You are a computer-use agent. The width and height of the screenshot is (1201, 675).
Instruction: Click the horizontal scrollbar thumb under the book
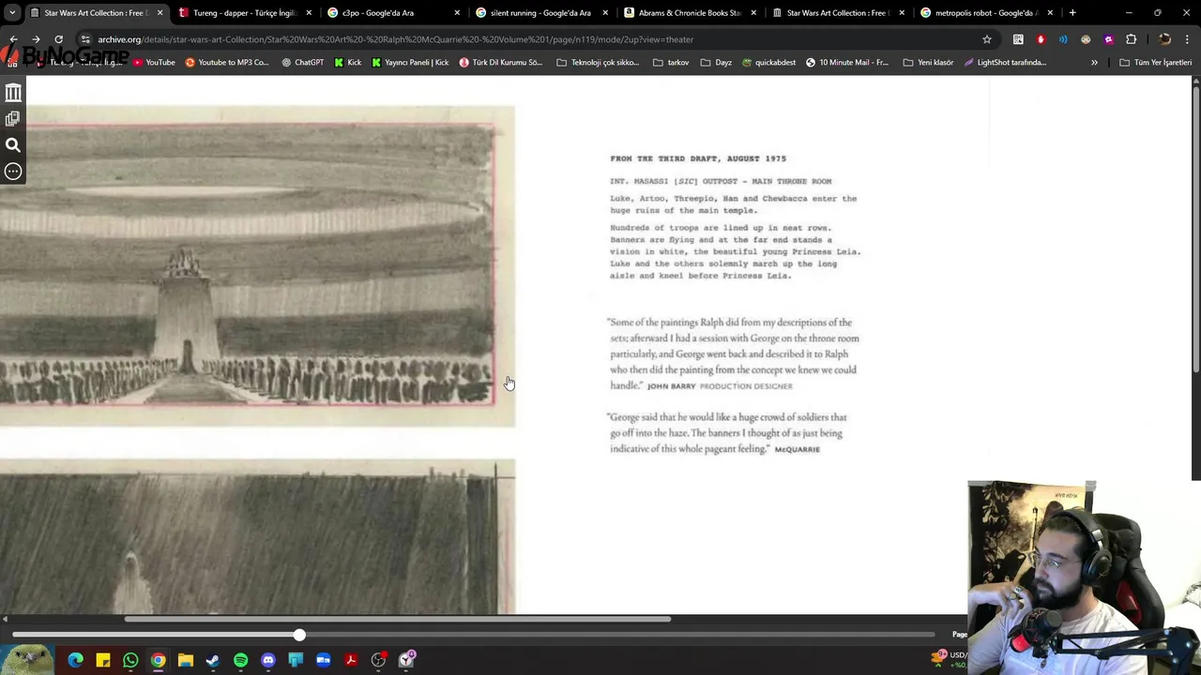[x=398, y=619]
